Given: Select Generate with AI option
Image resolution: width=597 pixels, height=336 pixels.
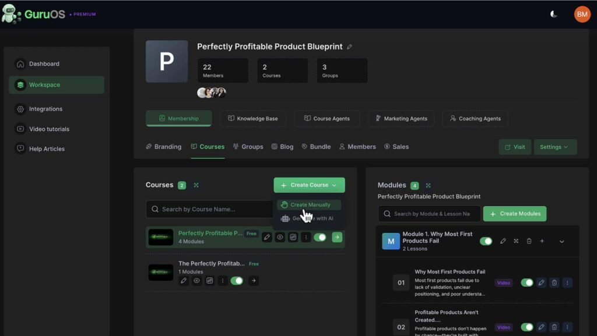Looking at the screenshot, I should pos(309,218).
